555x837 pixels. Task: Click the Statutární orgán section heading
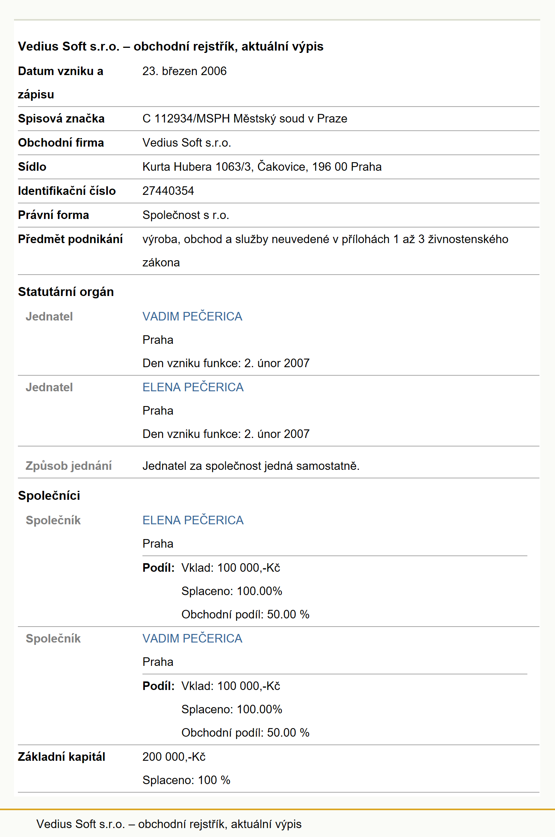pyautogui.click(x=66, y=292)
